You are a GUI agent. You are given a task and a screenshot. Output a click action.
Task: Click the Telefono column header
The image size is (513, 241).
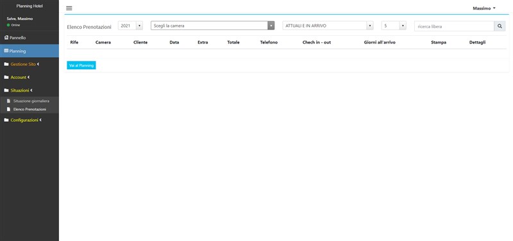pyautogui.click(x=269, y=42)
